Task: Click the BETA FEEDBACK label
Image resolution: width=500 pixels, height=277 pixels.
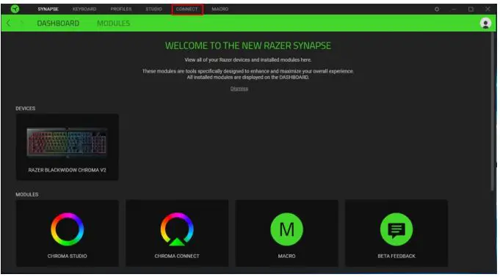Action: coord(396,256)
